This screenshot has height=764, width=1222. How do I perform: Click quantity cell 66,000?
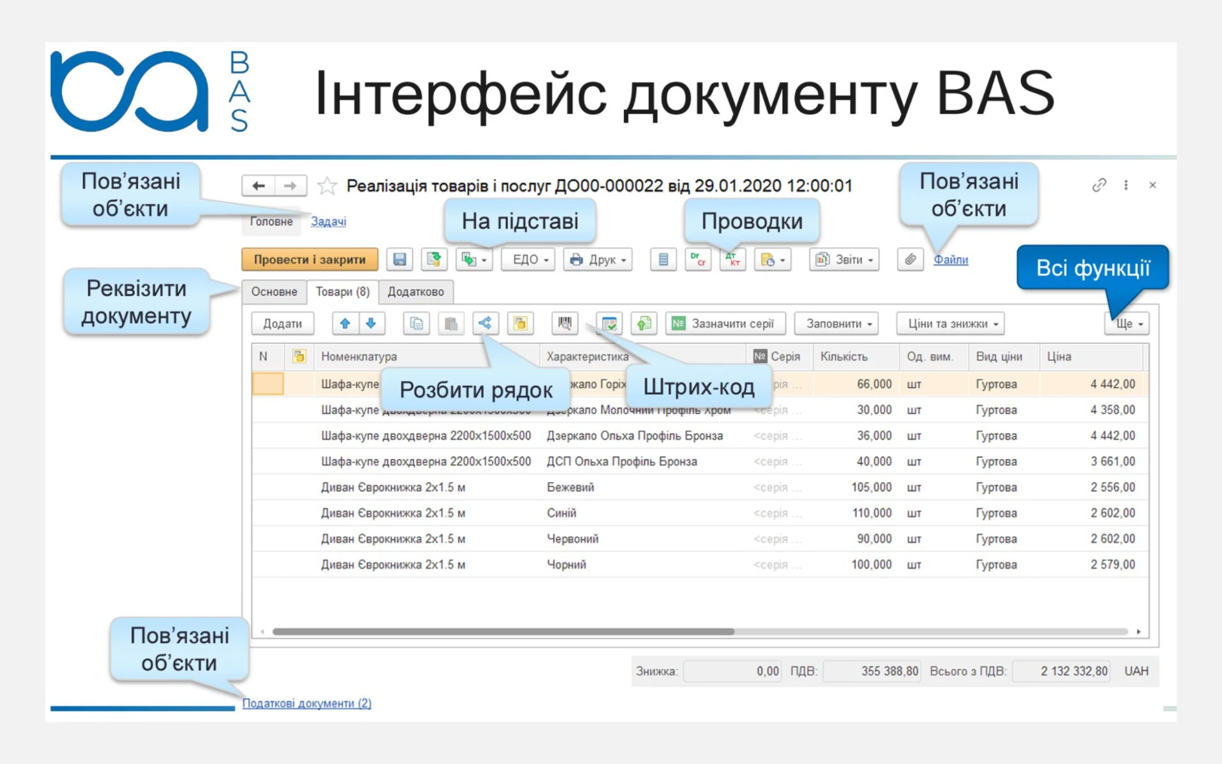[856, 384]
